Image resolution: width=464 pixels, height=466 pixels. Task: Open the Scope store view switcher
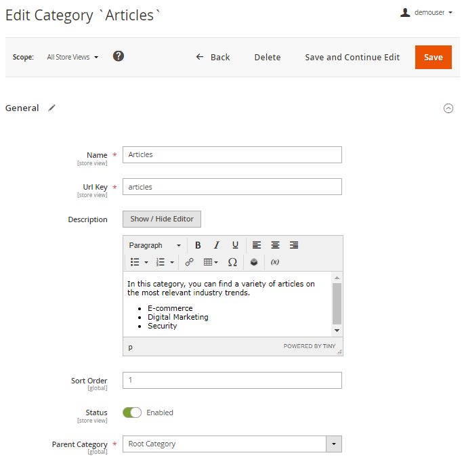(x=72, y=58)
